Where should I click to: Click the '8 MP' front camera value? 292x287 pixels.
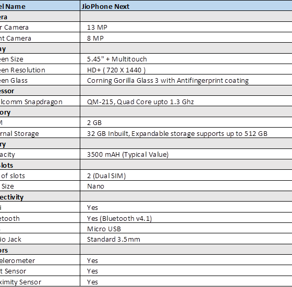(95, 38)
